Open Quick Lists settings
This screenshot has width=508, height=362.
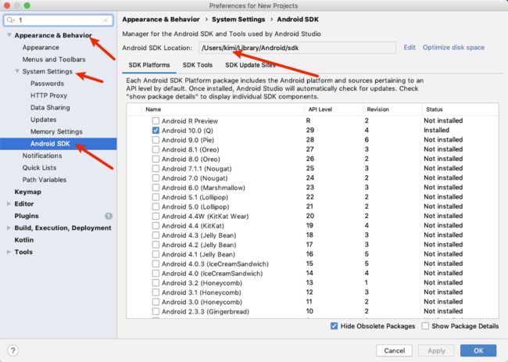click(39, 167)
